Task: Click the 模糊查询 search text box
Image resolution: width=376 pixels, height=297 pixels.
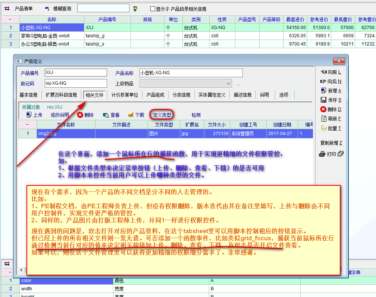Action: click(103, 8)
